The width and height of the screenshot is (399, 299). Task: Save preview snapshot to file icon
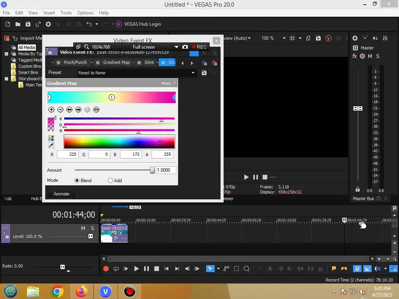point(318,38)
